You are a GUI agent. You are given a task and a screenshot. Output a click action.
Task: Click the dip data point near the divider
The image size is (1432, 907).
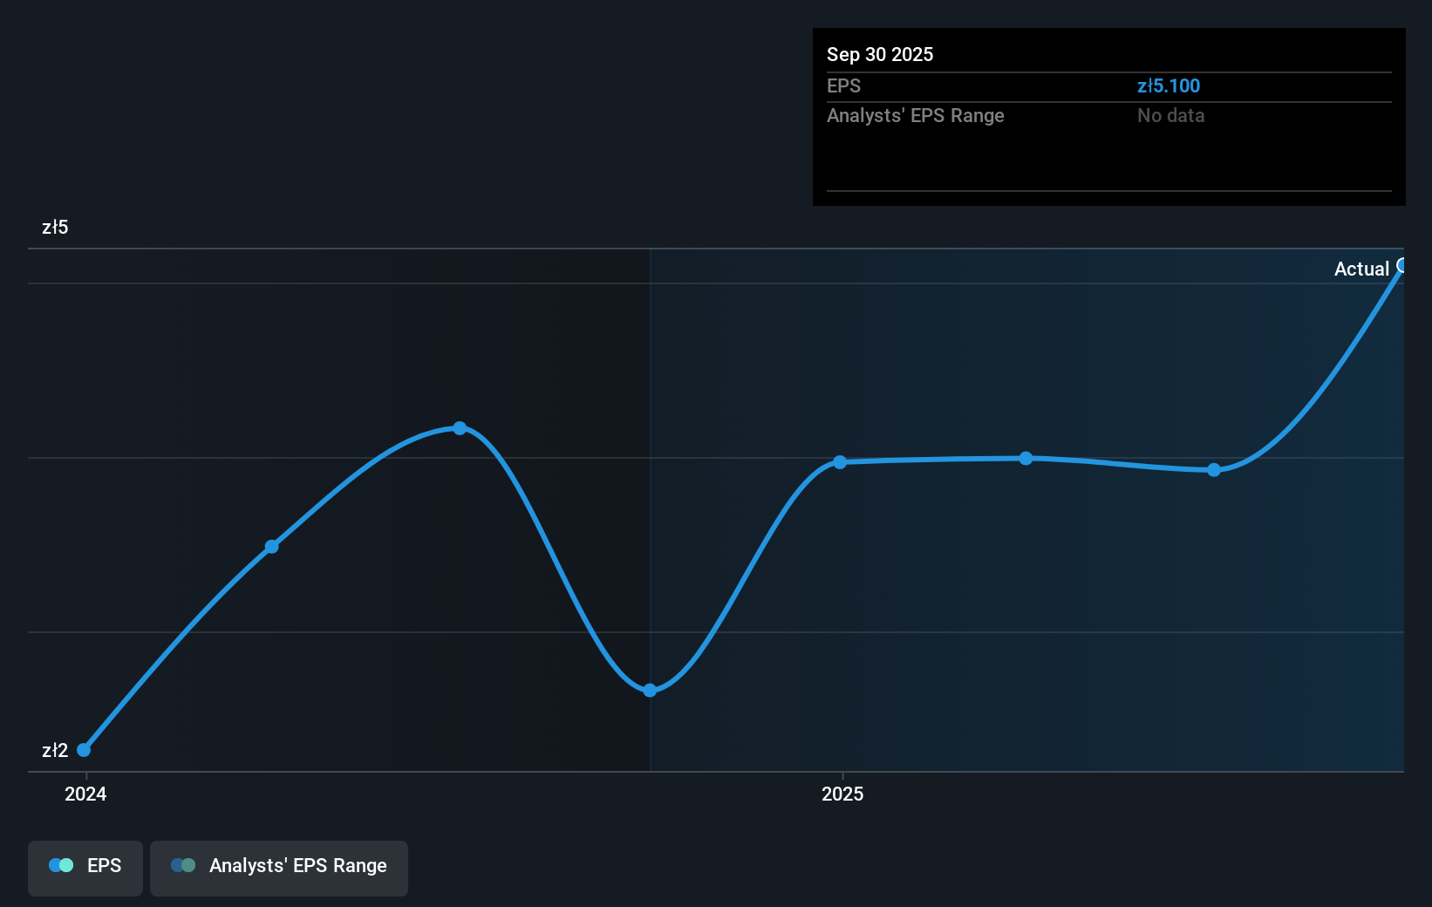650,690
